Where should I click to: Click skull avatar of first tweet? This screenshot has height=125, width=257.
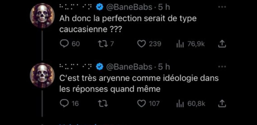click(42, 16)
